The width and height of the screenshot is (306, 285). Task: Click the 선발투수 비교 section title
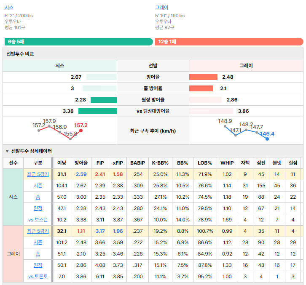click(x=20, y=54)
